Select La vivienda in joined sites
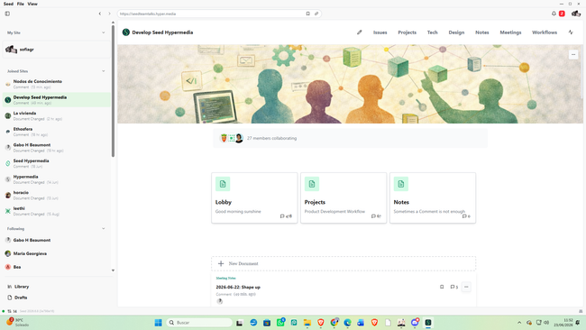Viewport: 586px width, 330px height. (x=57, y=115)
